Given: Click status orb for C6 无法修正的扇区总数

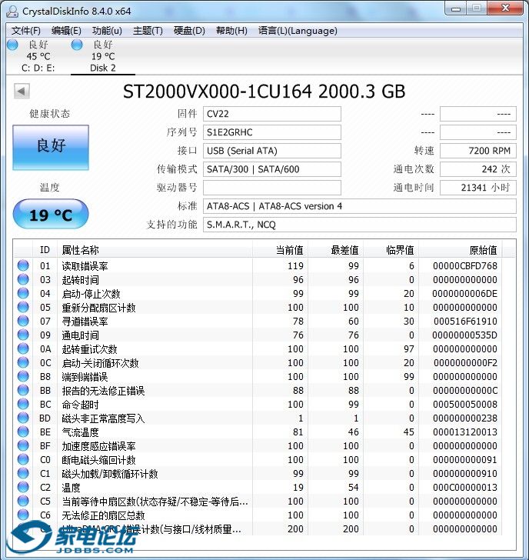Looking at the screenshot, I should [x=23, y=515].
